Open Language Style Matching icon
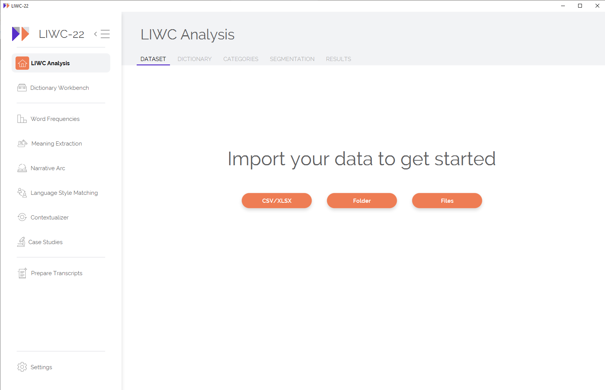The width and height of the screenshot is (605, 390). [22, 193]
